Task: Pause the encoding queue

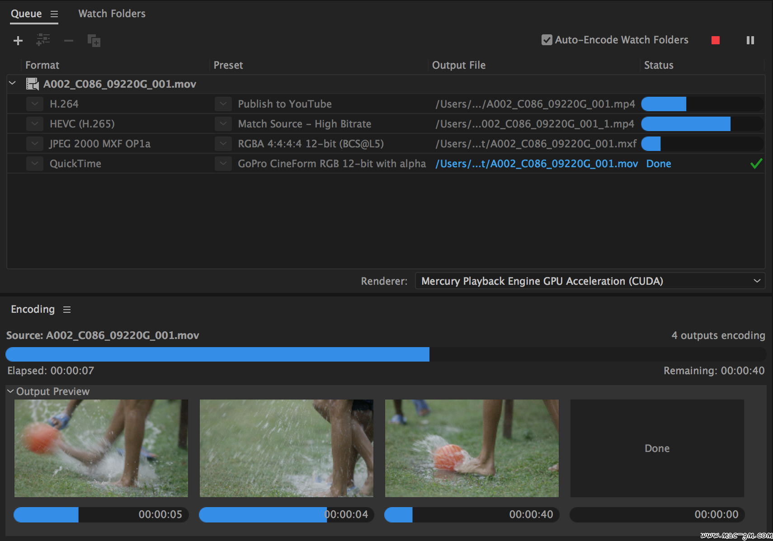Action: click(x=750, y=40)
